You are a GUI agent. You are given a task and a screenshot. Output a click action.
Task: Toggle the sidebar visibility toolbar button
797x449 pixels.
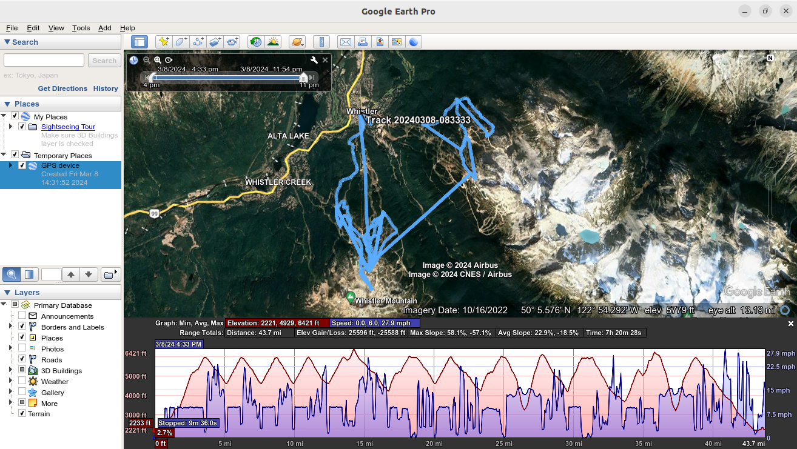tap(140, 42)
